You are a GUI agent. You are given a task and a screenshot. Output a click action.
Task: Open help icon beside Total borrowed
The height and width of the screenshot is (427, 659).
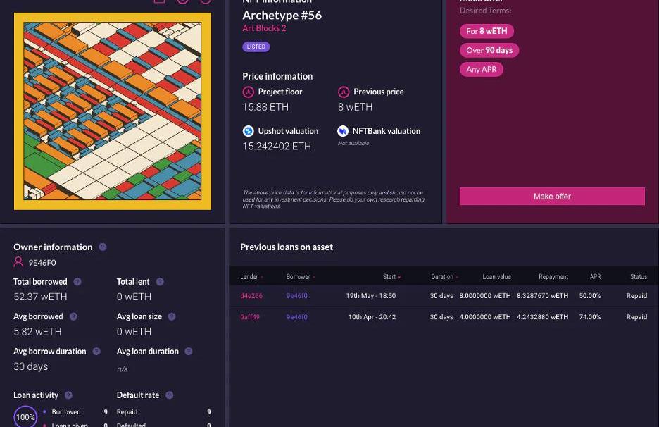[77, 282]
